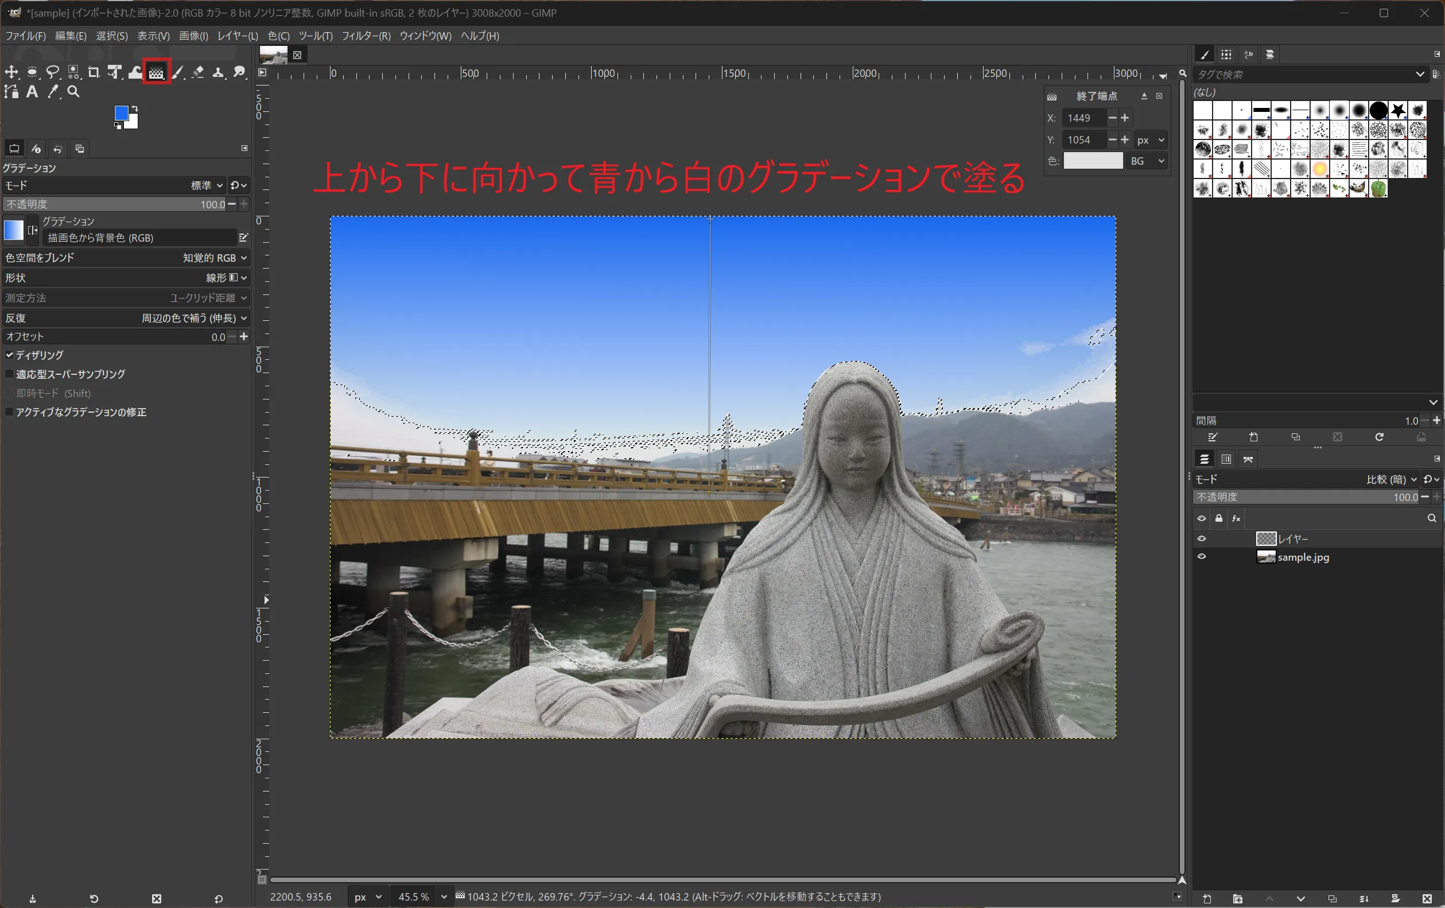Switch to Device Status tab
The width and height of the screenshot is (1445, 908).
36,148
